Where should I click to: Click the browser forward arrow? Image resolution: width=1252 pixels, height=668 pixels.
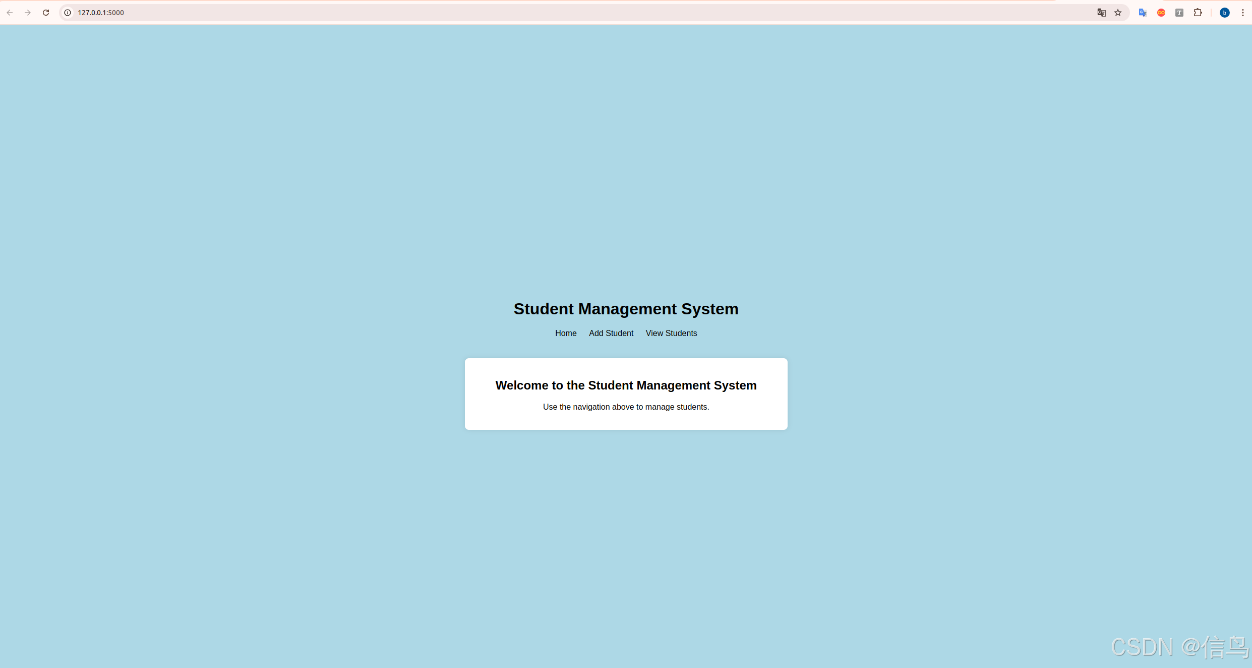click(x=28, y=13)
